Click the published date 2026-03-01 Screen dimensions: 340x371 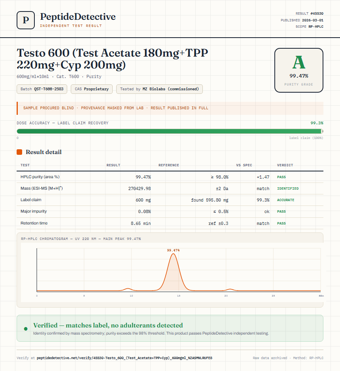[313, 20]
